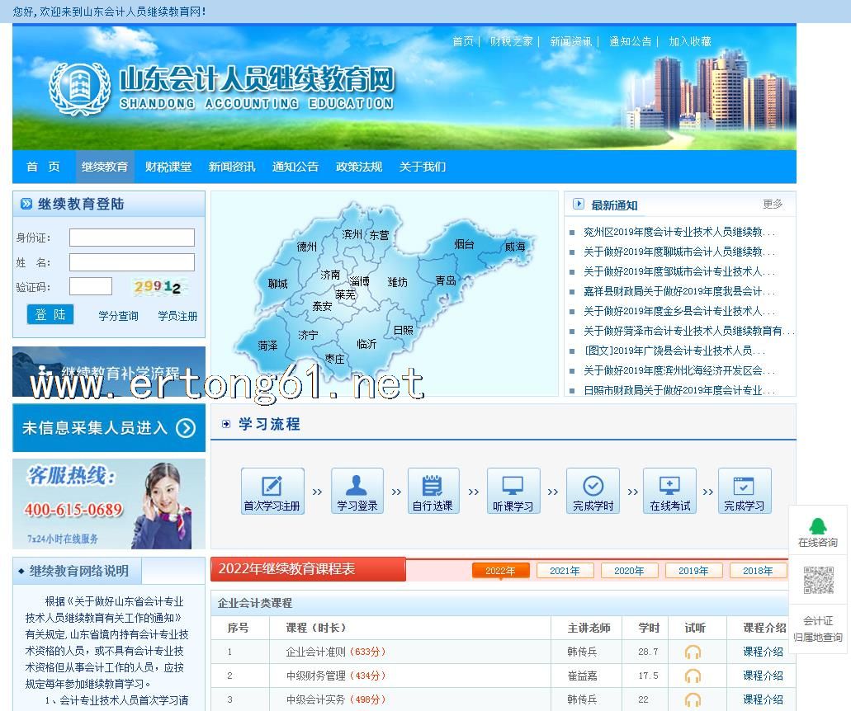Image resolution: width=851 pixels, height=711 pixels.
Task: Click 济南 on the Shandong map
Action: pos(330,275)
